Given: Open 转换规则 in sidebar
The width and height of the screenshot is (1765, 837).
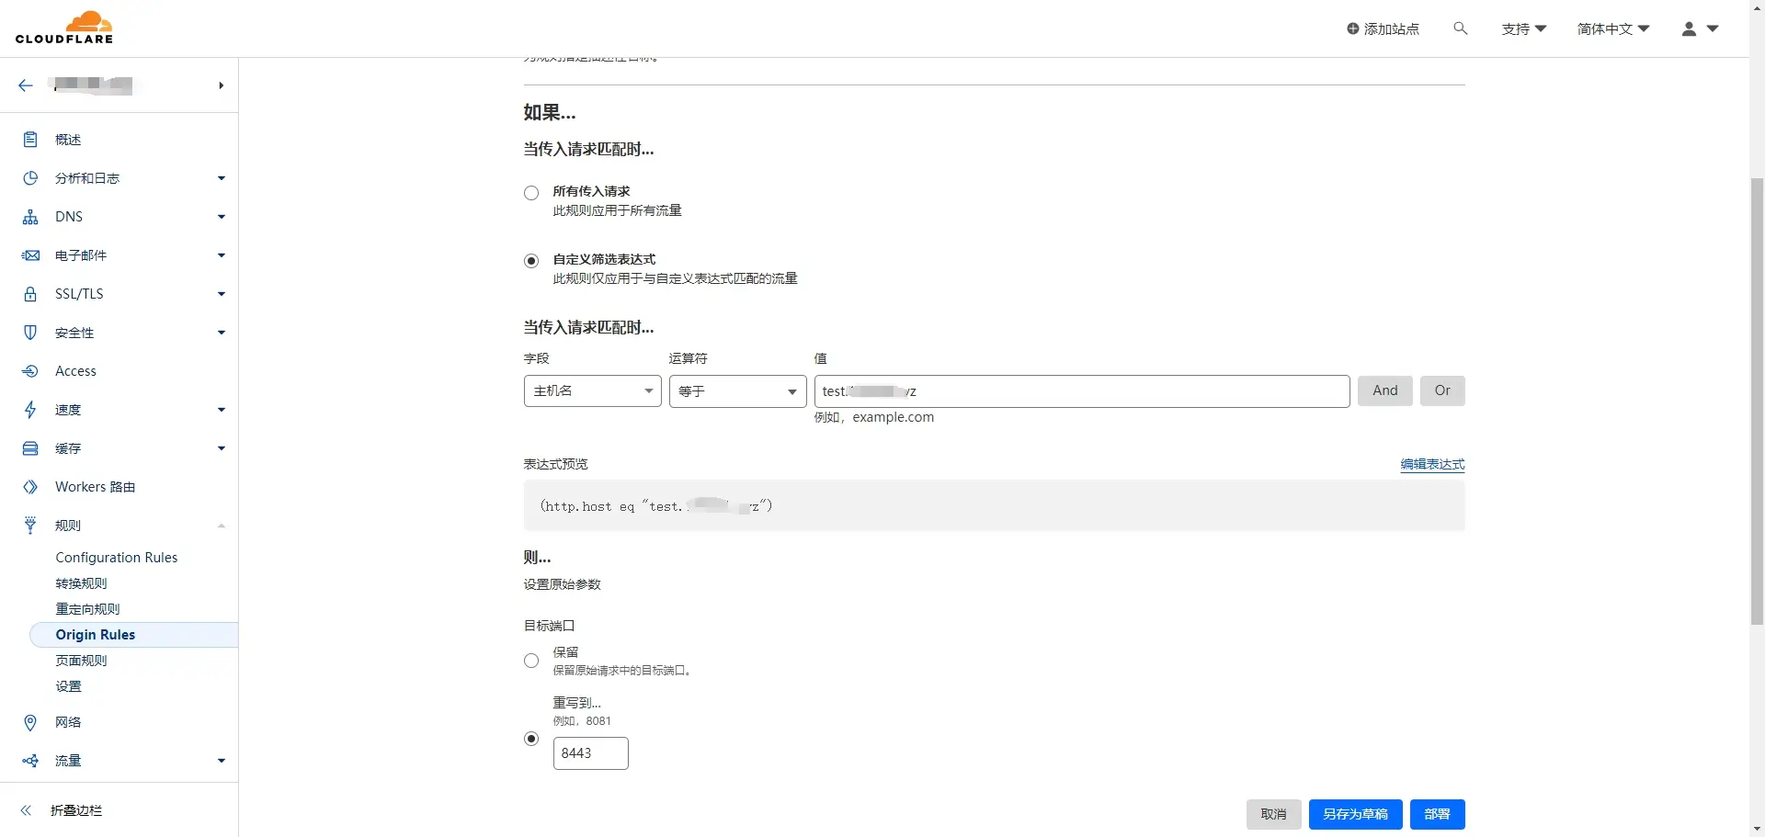Looking at the screenshot, I should [81, 583].
